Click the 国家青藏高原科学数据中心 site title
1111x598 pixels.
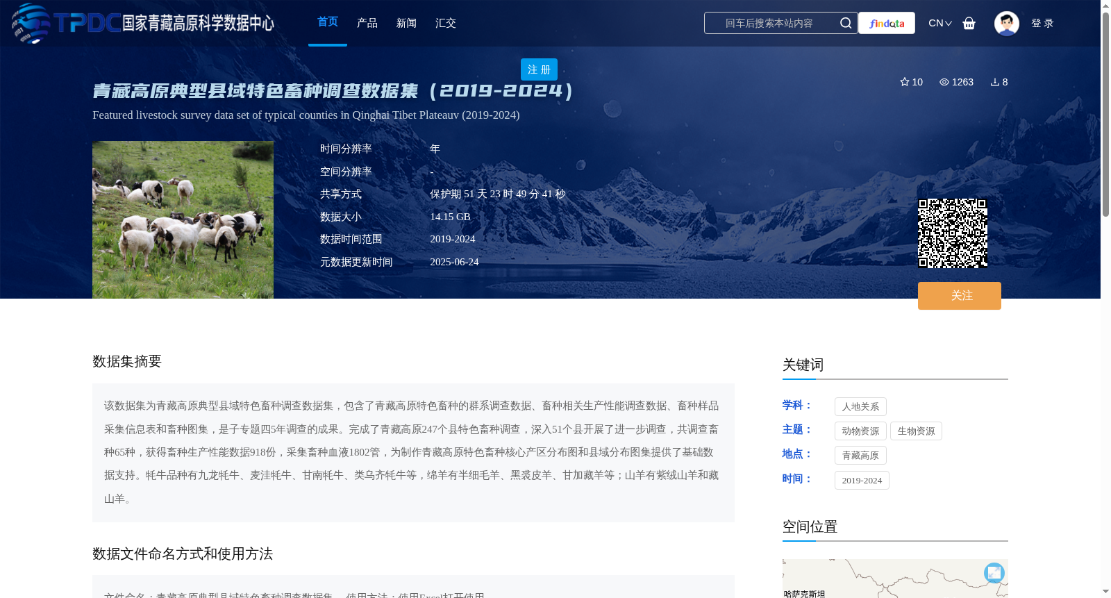[198, 23]
